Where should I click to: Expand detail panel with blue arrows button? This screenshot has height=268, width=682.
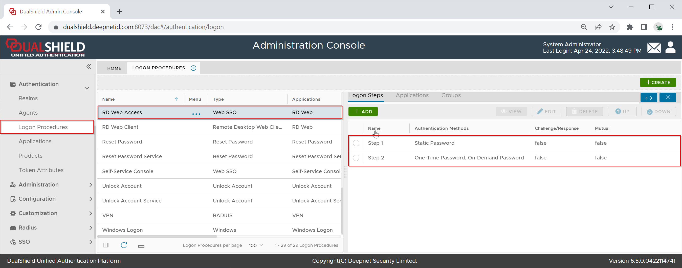648,97
